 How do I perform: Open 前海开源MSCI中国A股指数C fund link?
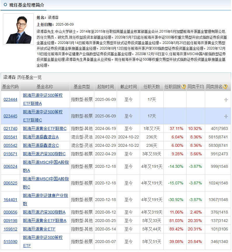click(x=46, y=183)
